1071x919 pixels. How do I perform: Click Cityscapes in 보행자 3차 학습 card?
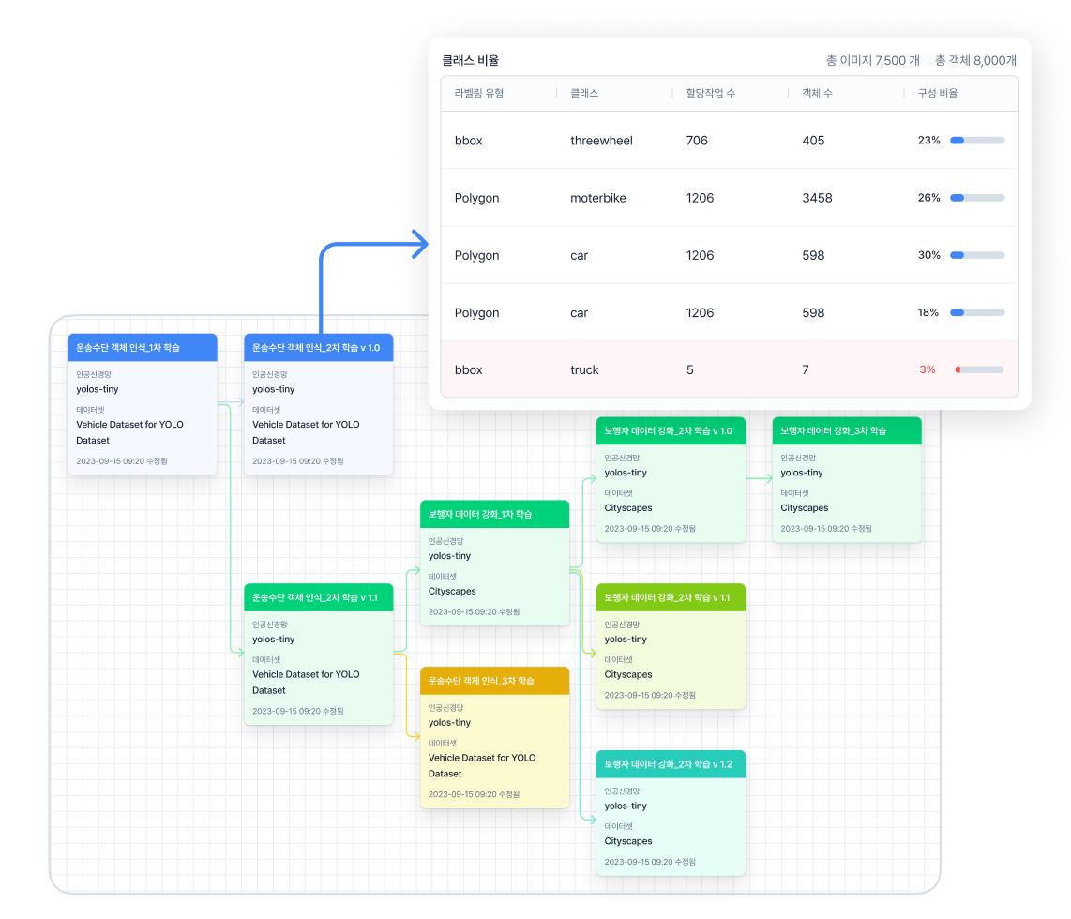click(x=805, y=508)
